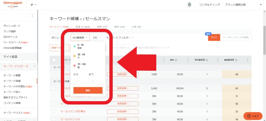The image size is (266, 121).
Task: Check the row with volume 1,900
Action: click(x=54, y=74)
